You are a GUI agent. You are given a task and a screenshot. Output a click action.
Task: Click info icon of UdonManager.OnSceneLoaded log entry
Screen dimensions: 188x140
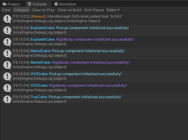click(x=7, y=19)
